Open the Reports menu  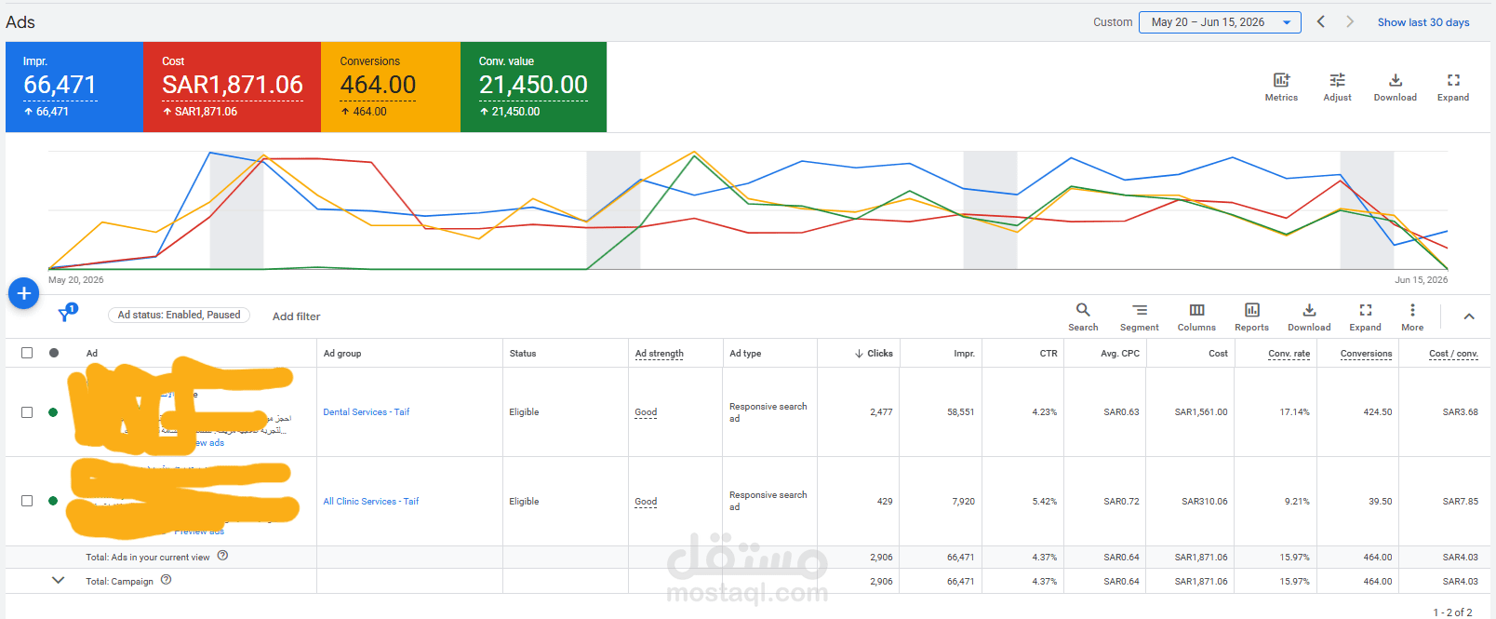[x=1251, y=316]
